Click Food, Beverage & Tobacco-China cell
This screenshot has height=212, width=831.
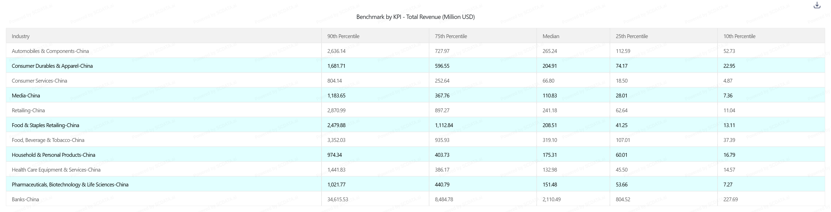pos(48,140)
